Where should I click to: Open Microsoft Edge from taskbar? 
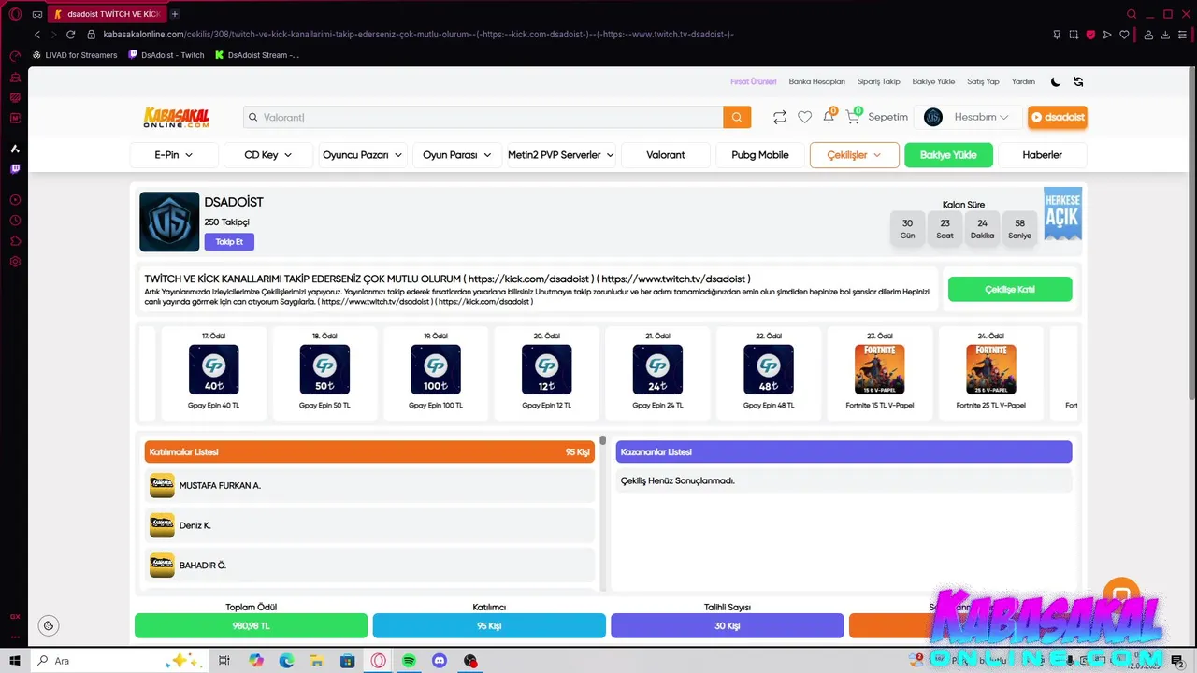coord(286,661)
